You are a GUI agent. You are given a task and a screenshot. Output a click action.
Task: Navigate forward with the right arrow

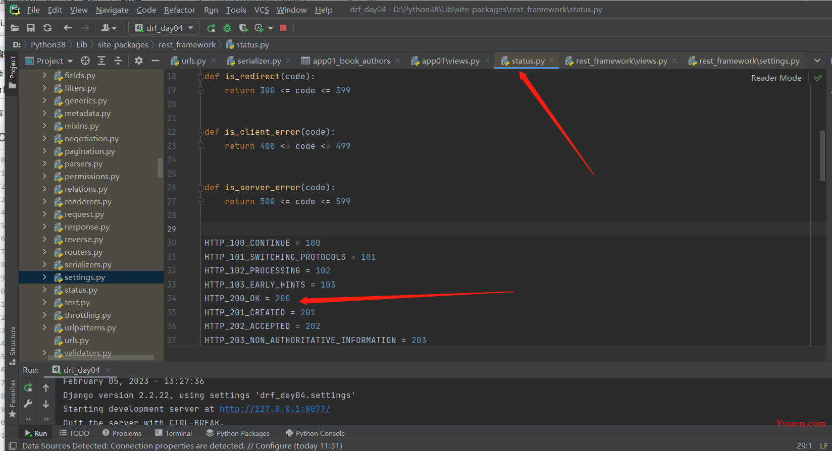(85, 28)
